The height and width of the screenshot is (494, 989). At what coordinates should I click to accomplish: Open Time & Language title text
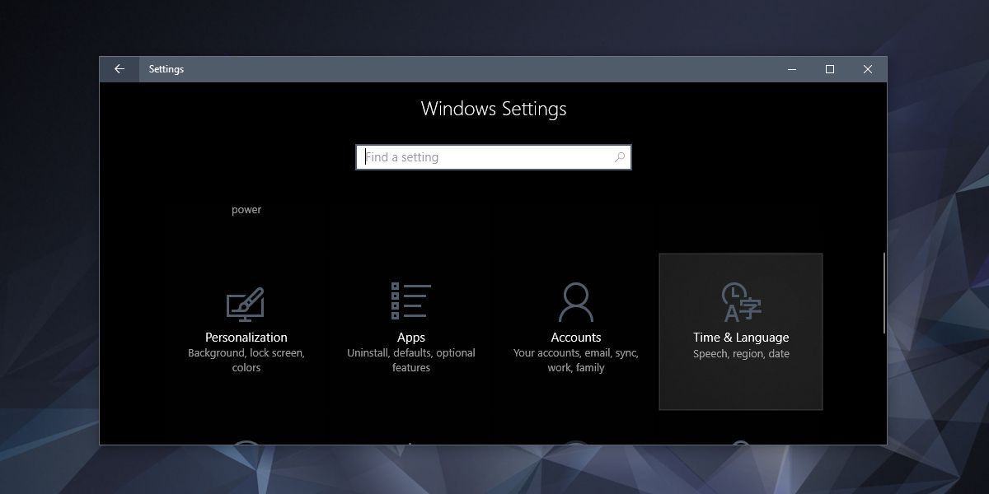click(x=740, y=338)
